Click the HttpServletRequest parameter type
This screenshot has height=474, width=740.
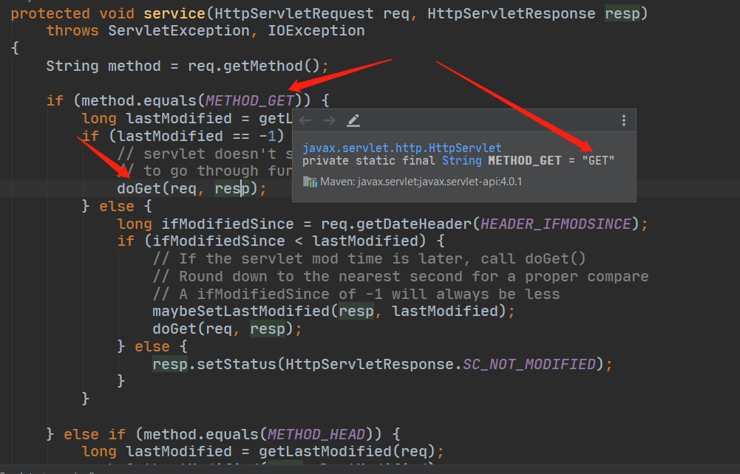pyautogui.click(x=294, y=13)
